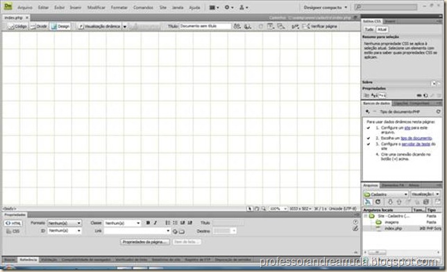
Task: Click the Propriedades da página button
Action: coord(144,242)
